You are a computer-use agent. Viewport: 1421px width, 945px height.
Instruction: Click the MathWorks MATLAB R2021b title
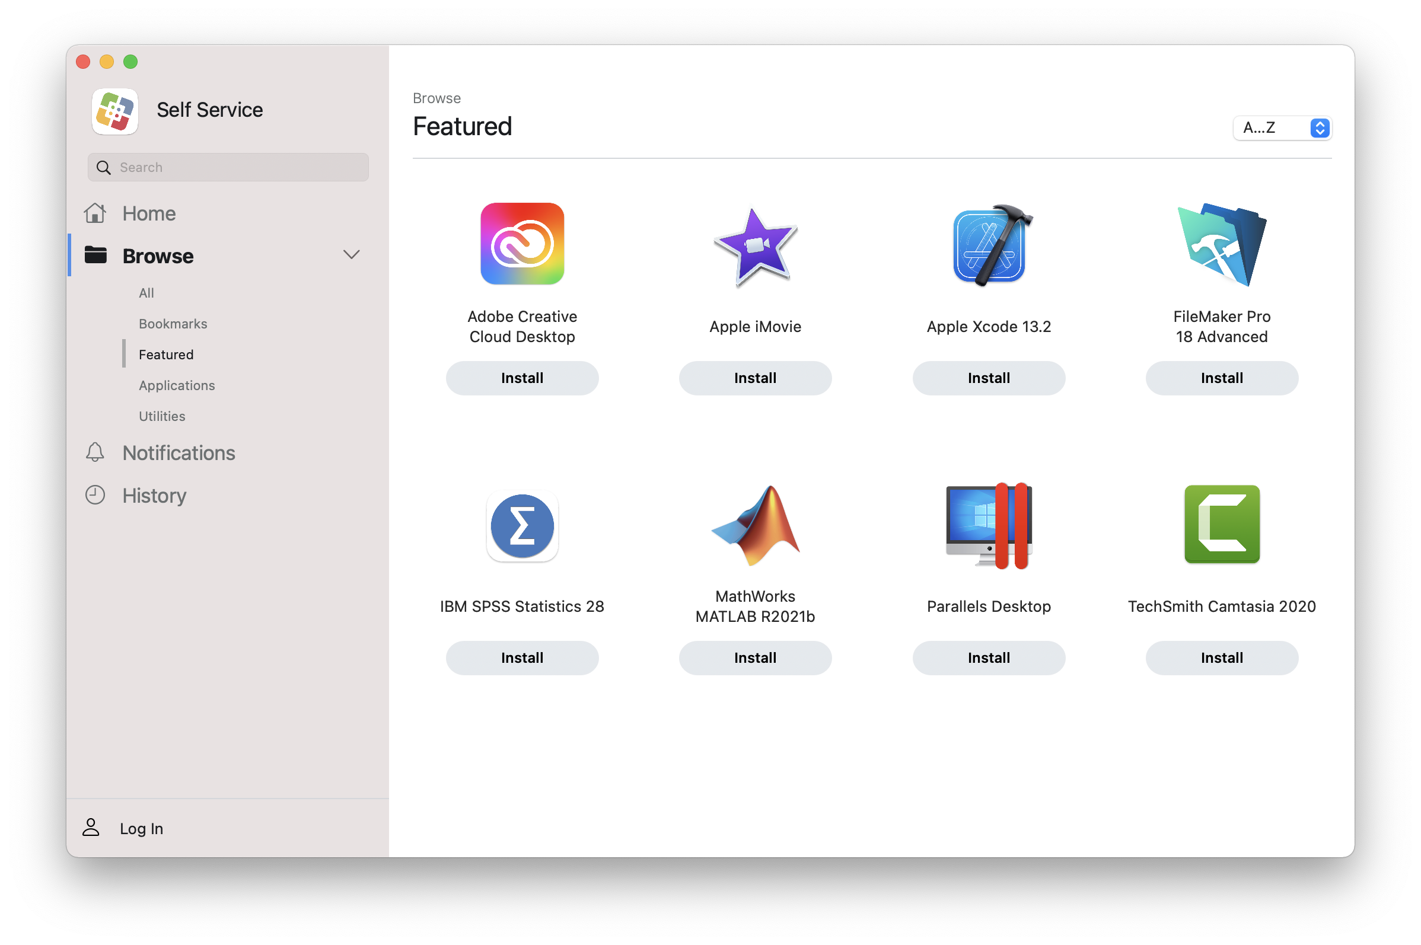pyautogui.click(x=755, y=606)
